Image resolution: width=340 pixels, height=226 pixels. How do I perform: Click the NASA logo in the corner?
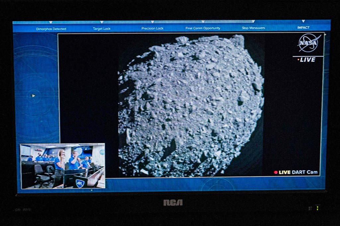tap(309, 43)
